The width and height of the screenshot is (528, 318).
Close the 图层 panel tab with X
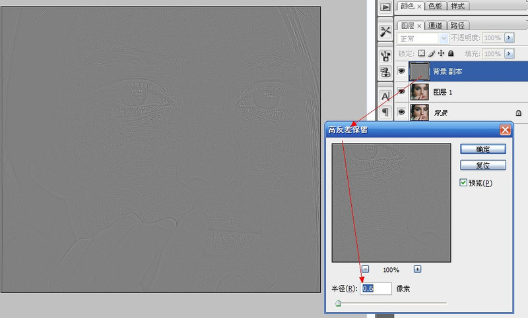[x=419, y=26]
